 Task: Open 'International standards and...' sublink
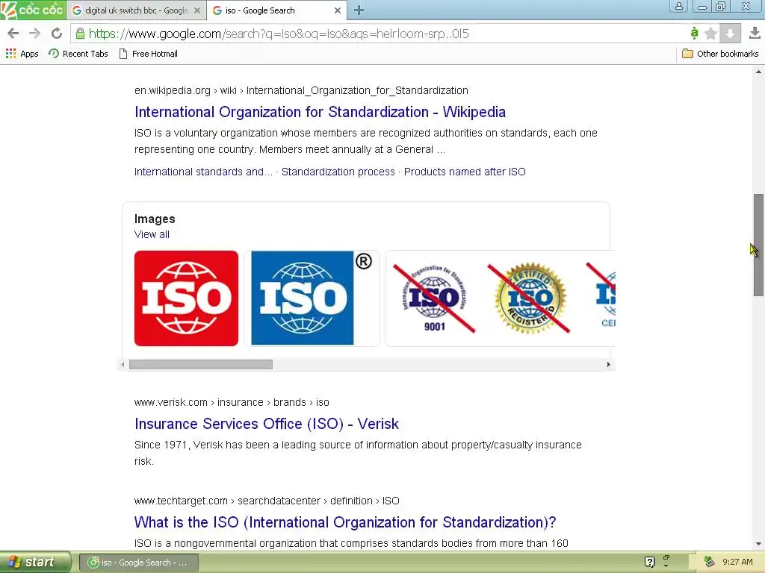click(203, 172)
